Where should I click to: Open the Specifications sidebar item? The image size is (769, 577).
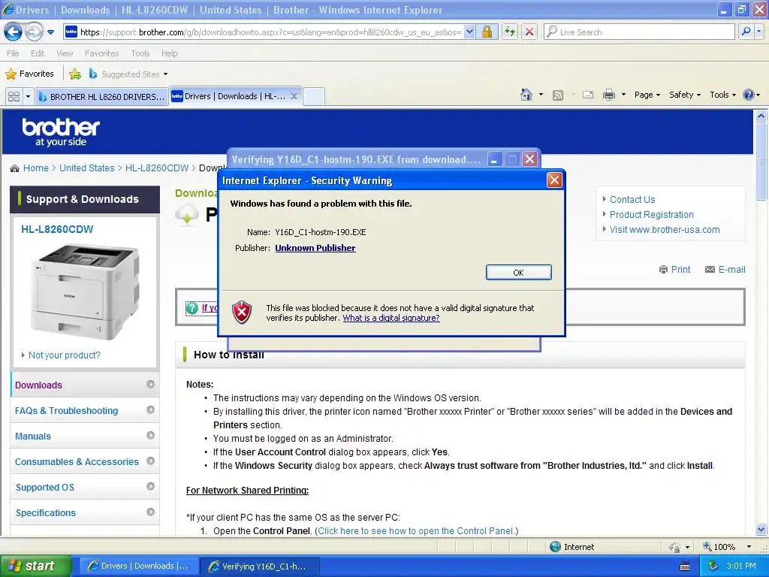tap(84, 512)
